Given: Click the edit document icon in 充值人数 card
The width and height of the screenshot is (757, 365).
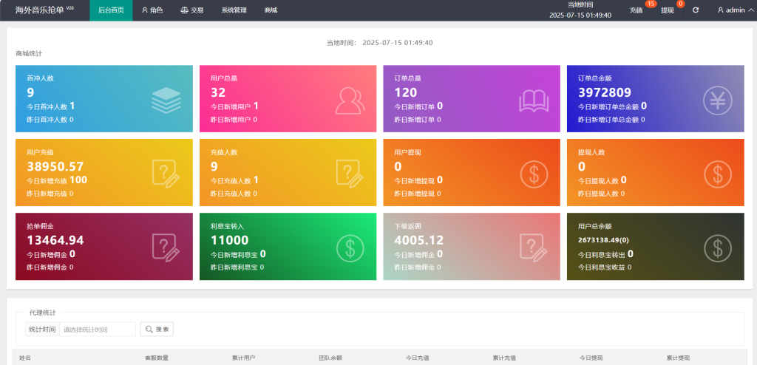Looking at the screenshot, I should (x=350, y=174).
